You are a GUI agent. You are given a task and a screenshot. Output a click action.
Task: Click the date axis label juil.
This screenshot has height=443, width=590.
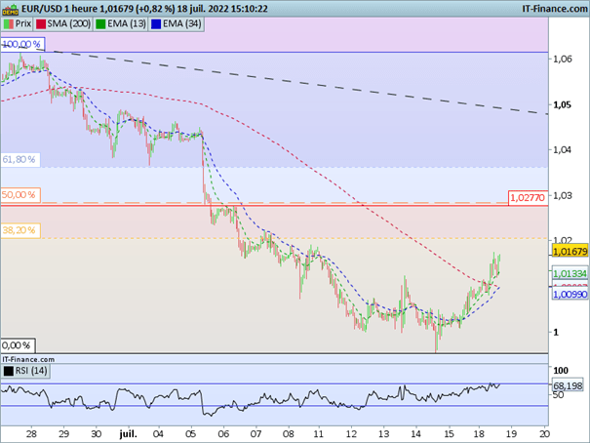[x=129, y=434]
